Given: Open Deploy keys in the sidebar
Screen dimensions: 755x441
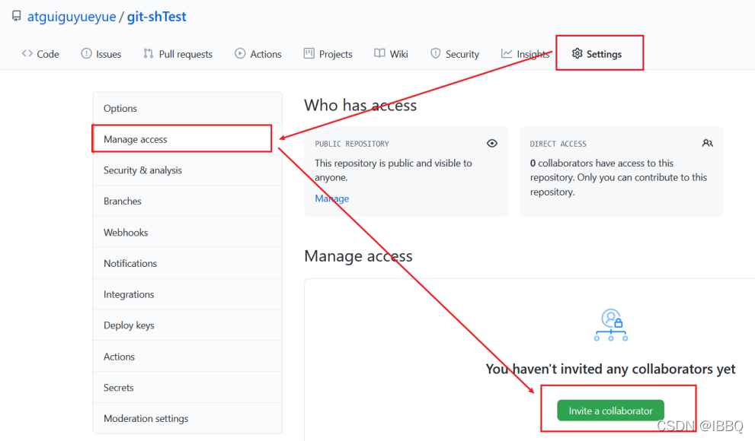Looking at the screenshot, I should [187, 325].
